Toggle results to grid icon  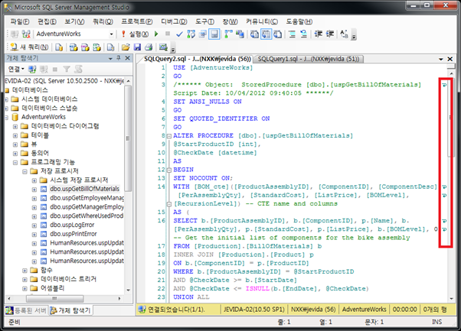click(x=266, y=34)
